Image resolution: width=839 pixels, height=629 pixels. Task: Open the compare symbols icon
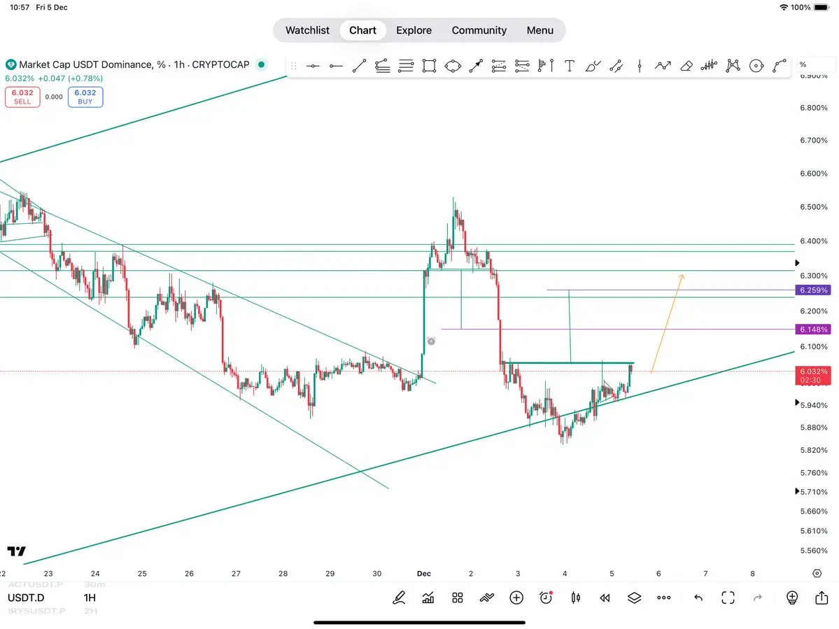[487, 598]
